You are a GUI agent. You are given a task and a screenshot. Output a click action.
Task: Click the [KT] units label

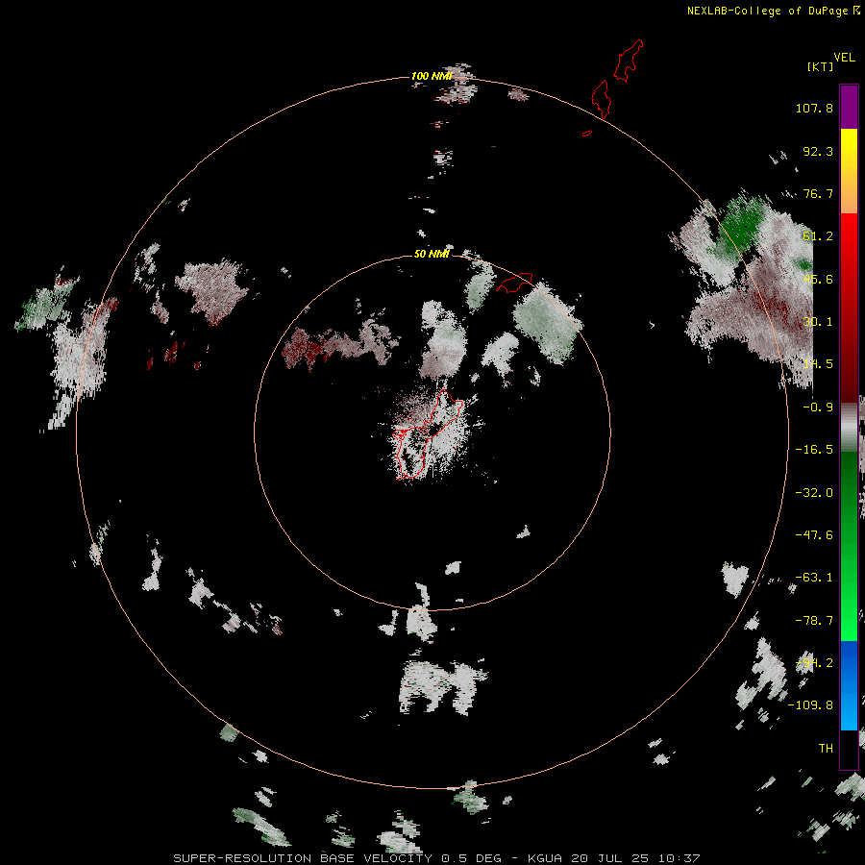click(821, 66)
